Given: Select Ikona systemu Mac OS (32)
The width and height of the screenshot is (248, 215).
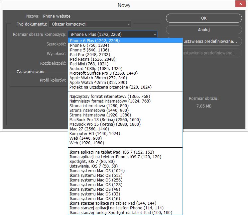Looking at the screenshot, I should pos(125,194).
